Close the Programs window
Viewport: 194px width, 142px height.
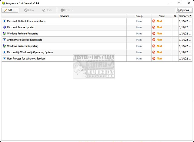click(x=189, y=3)
